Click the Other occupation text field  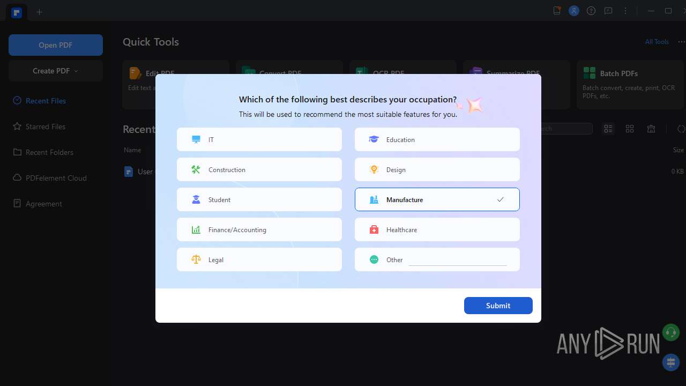click(x=458, y=260)
